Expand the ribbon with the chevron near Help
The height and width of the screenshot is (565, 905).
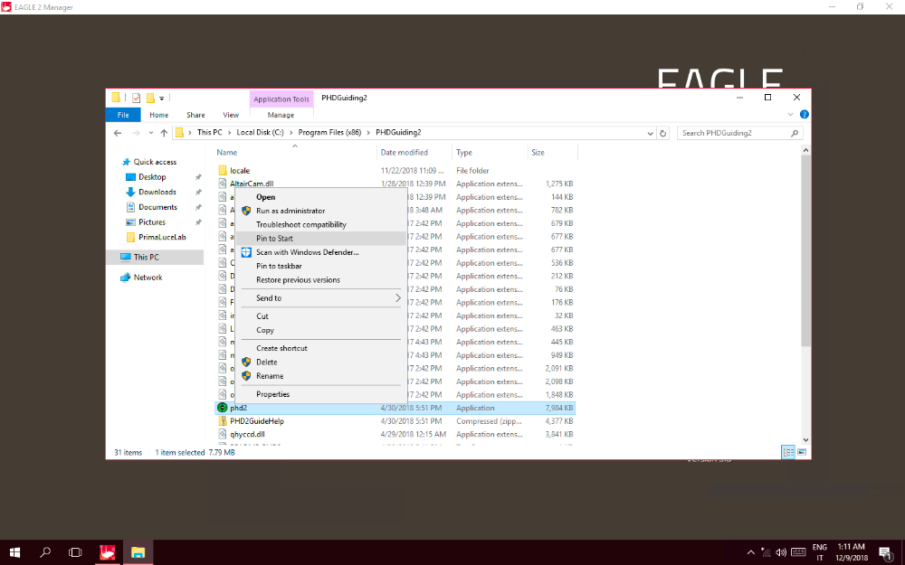[791, 115]
